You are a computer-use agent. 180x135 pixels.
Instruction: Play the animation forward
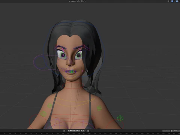pos(75,131)
